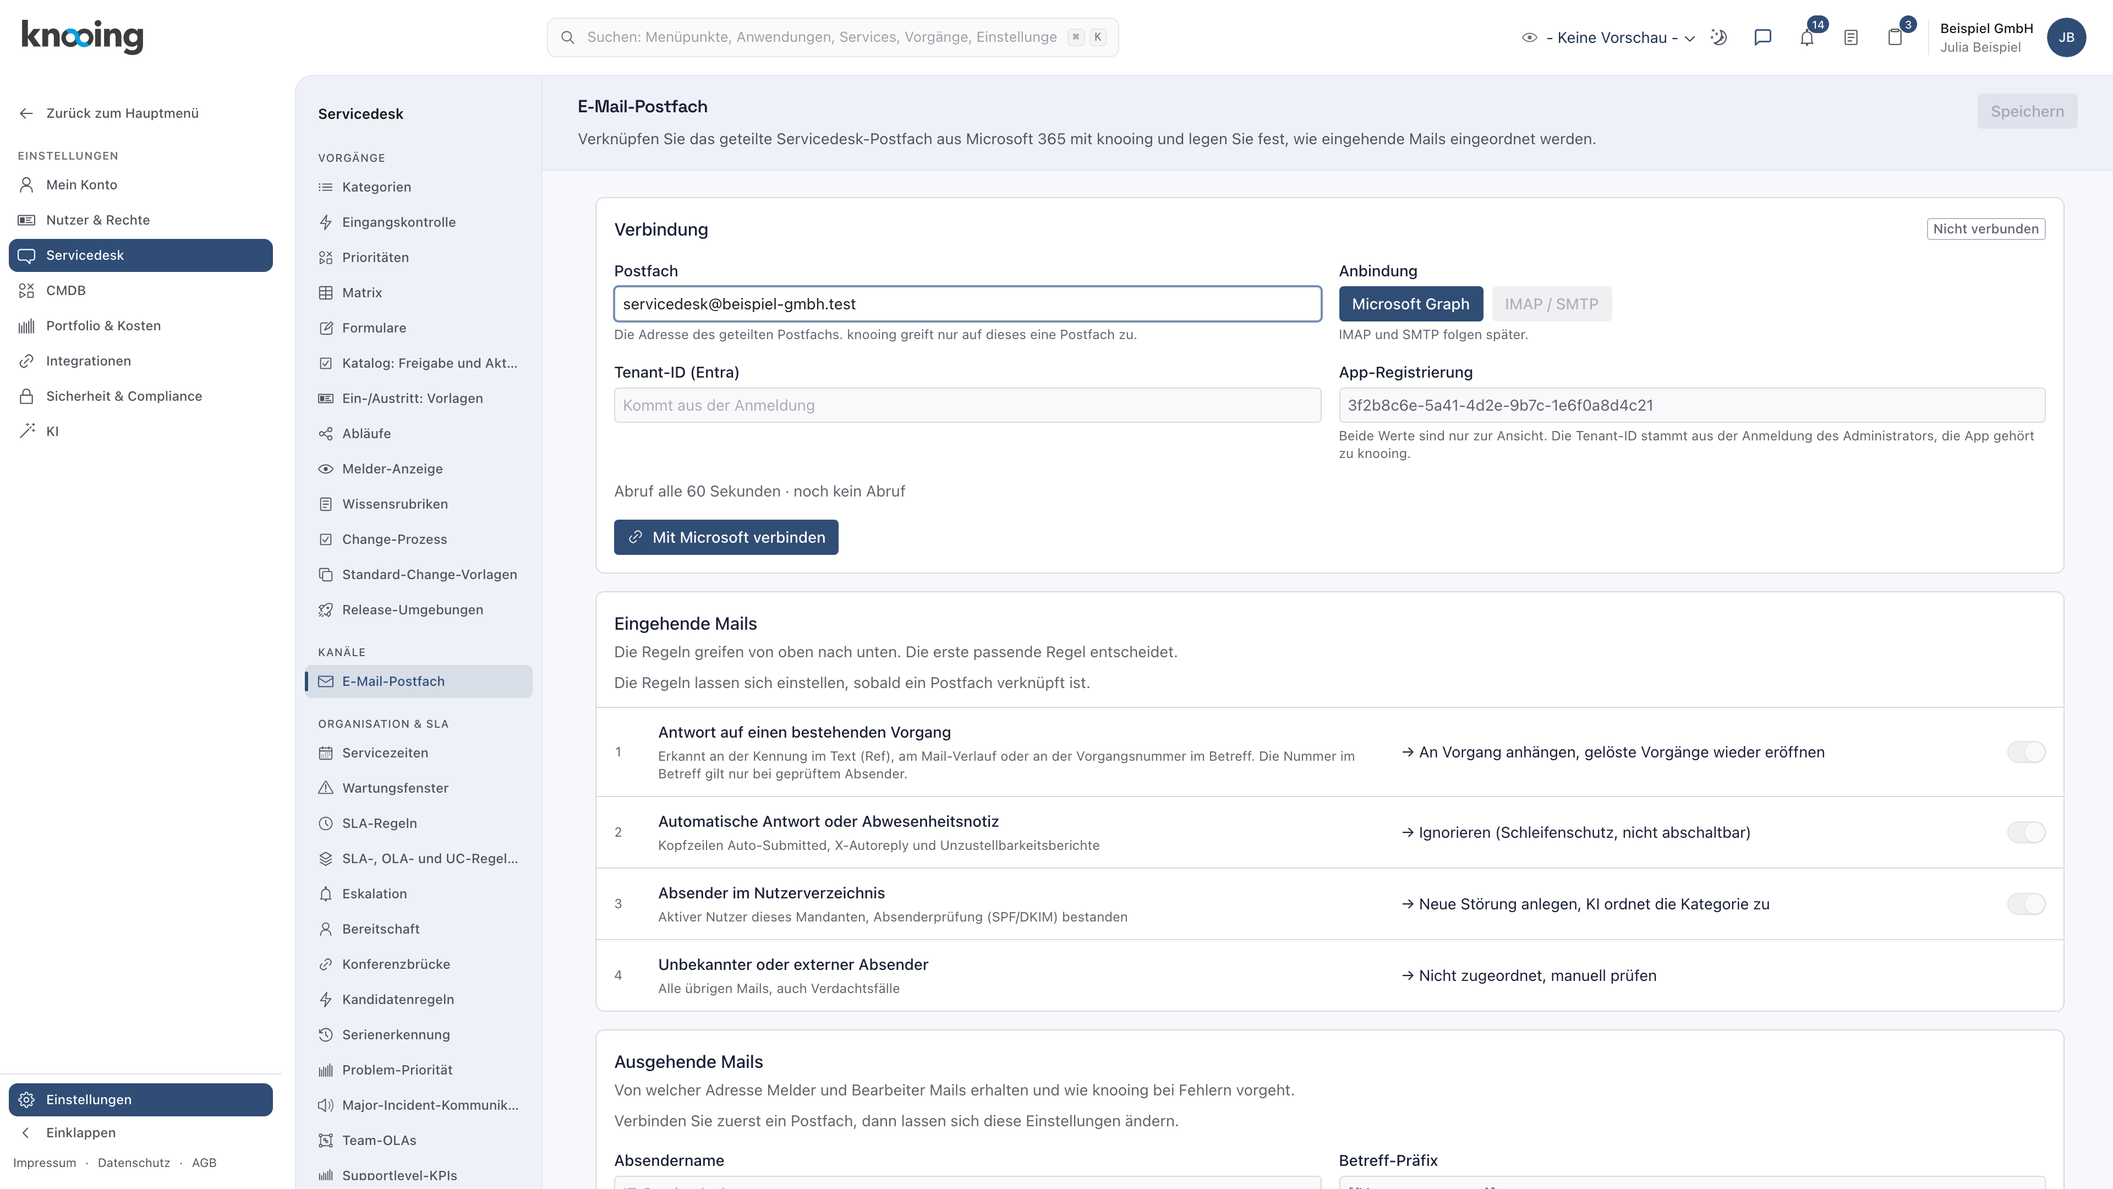Screen dimensions: 2113x1189
Task: Toggle rule 'Absender im Nutzerverzeichnis'
Action: (x=2026, y=904)
